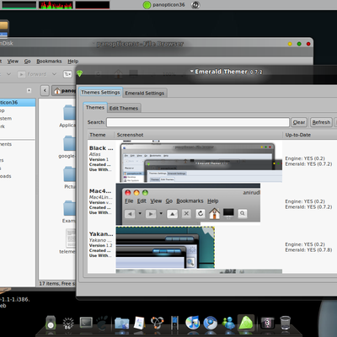
Task: Launch the music player disc icon
Action: pos(193,323)
